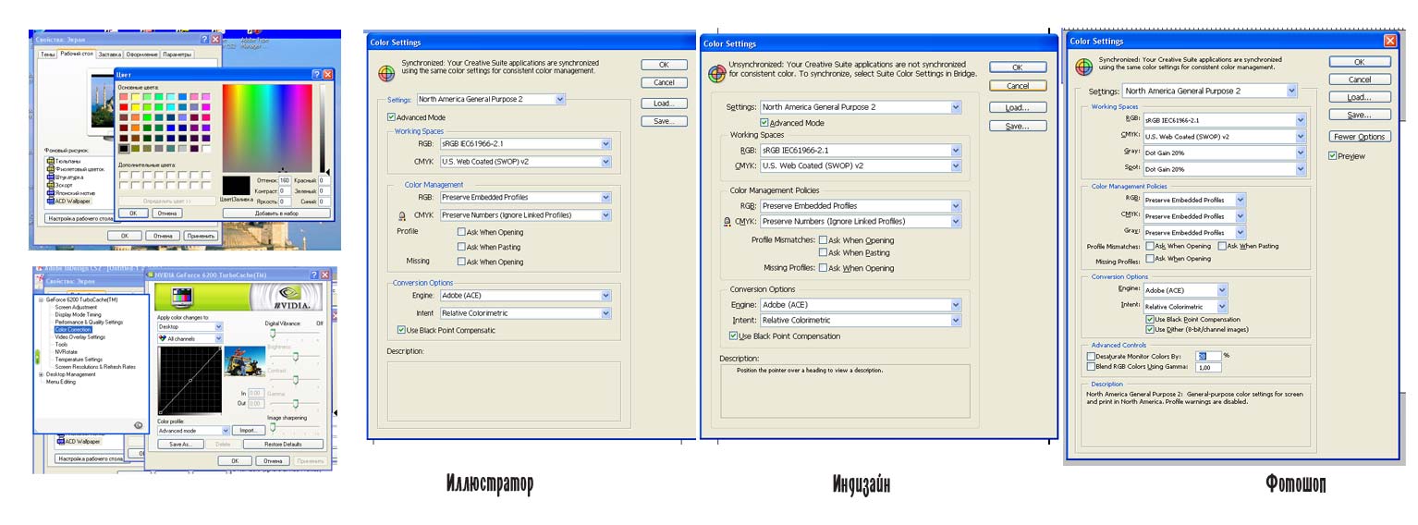1418x525 pixels.
Task: Click the Desaturate Monitor Colors percent field
Action: pyautogui.click(x=1206, y=355)
